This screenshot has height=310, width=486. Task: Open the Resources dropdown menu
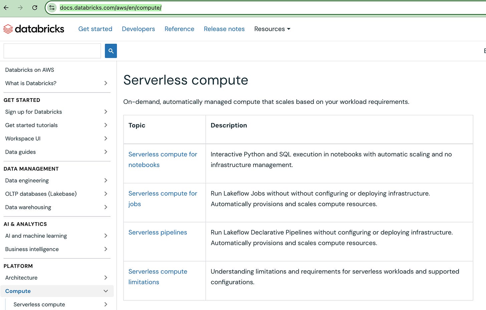point(272,29)
